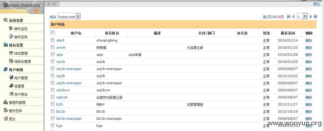Screen dimensions: 324x131
Task: Open 域名管理 menu item
Action: pyautogui.click(x=21, y=53)
